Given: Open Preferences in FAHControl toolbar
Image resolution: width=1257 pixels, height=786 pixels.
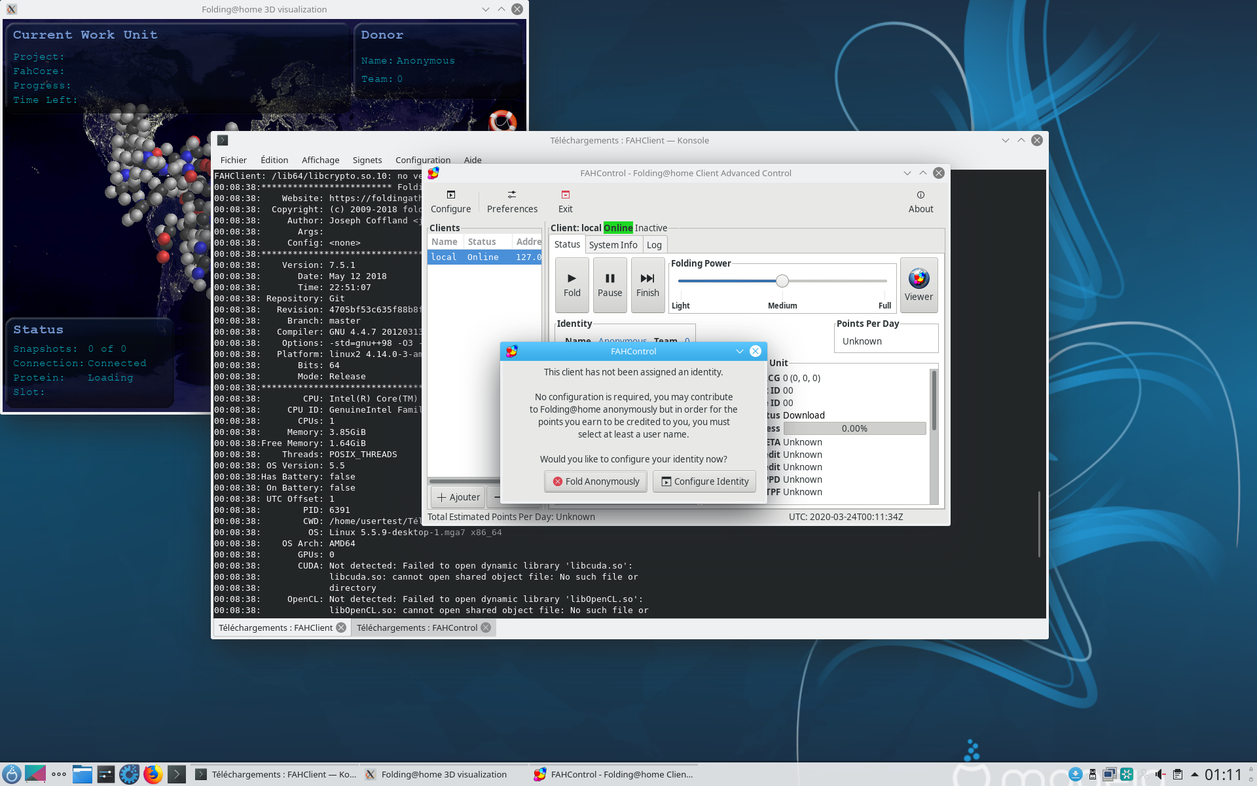Looking at the screenshot, I should (512, 201).
